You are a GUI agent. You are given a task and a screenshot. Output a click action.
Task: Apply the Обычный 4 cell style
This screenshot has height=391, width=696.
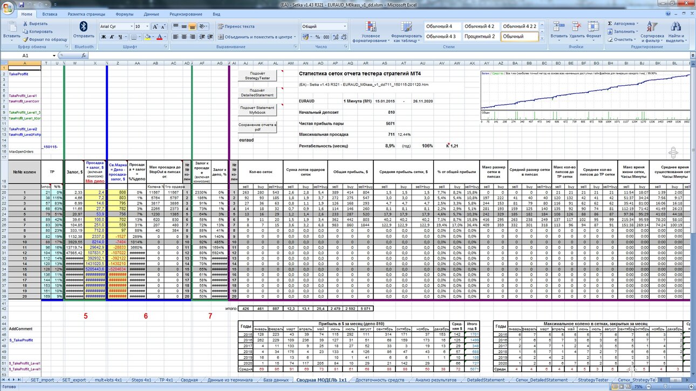(442, 26)
